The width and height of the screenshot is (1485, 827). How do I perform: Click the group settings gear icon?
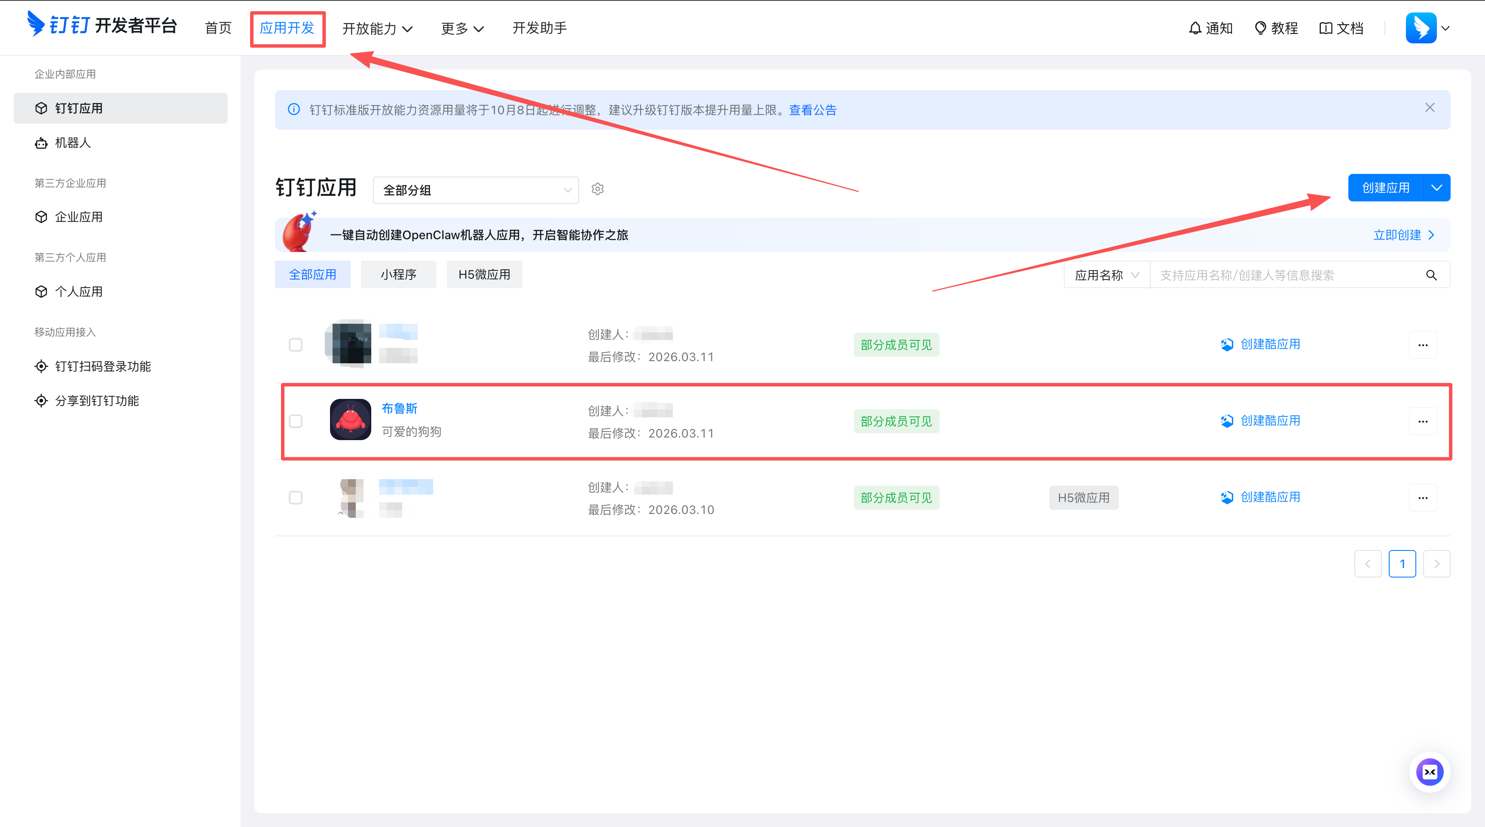597,189
